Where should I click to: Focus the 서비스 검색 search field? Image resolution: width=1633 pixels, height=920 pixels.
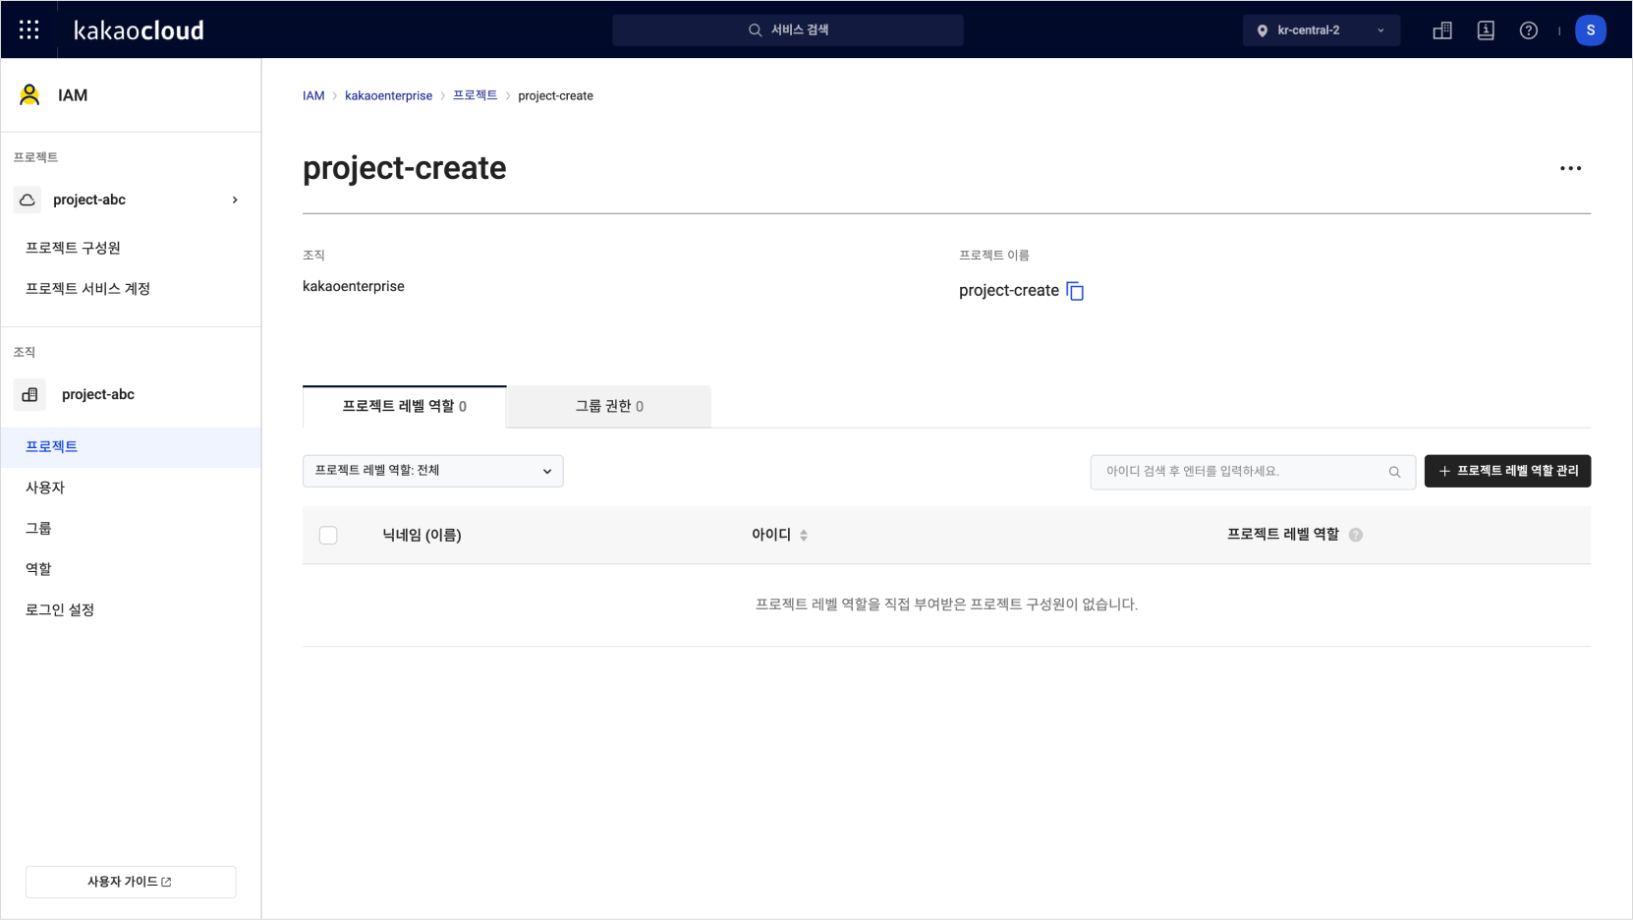click(788, 30)
